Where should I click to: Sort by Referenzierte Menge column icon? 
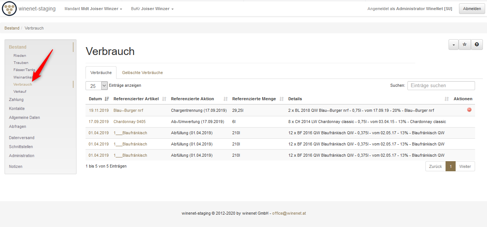pos(282,99)
